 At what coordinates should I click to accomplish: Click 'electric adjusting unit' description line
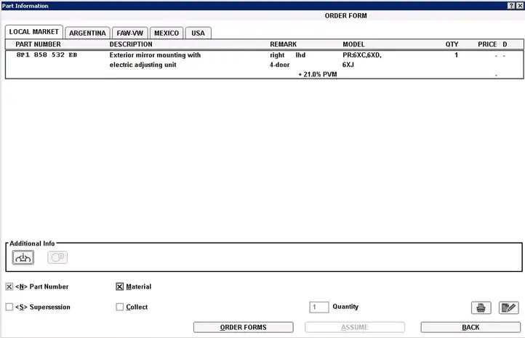click(143, 65)
